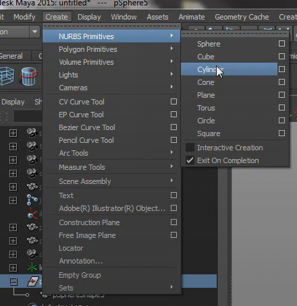The image size is (297, 306).
Task: Open the menu set dropdown arrow
Action: click(x=34, y=32)
